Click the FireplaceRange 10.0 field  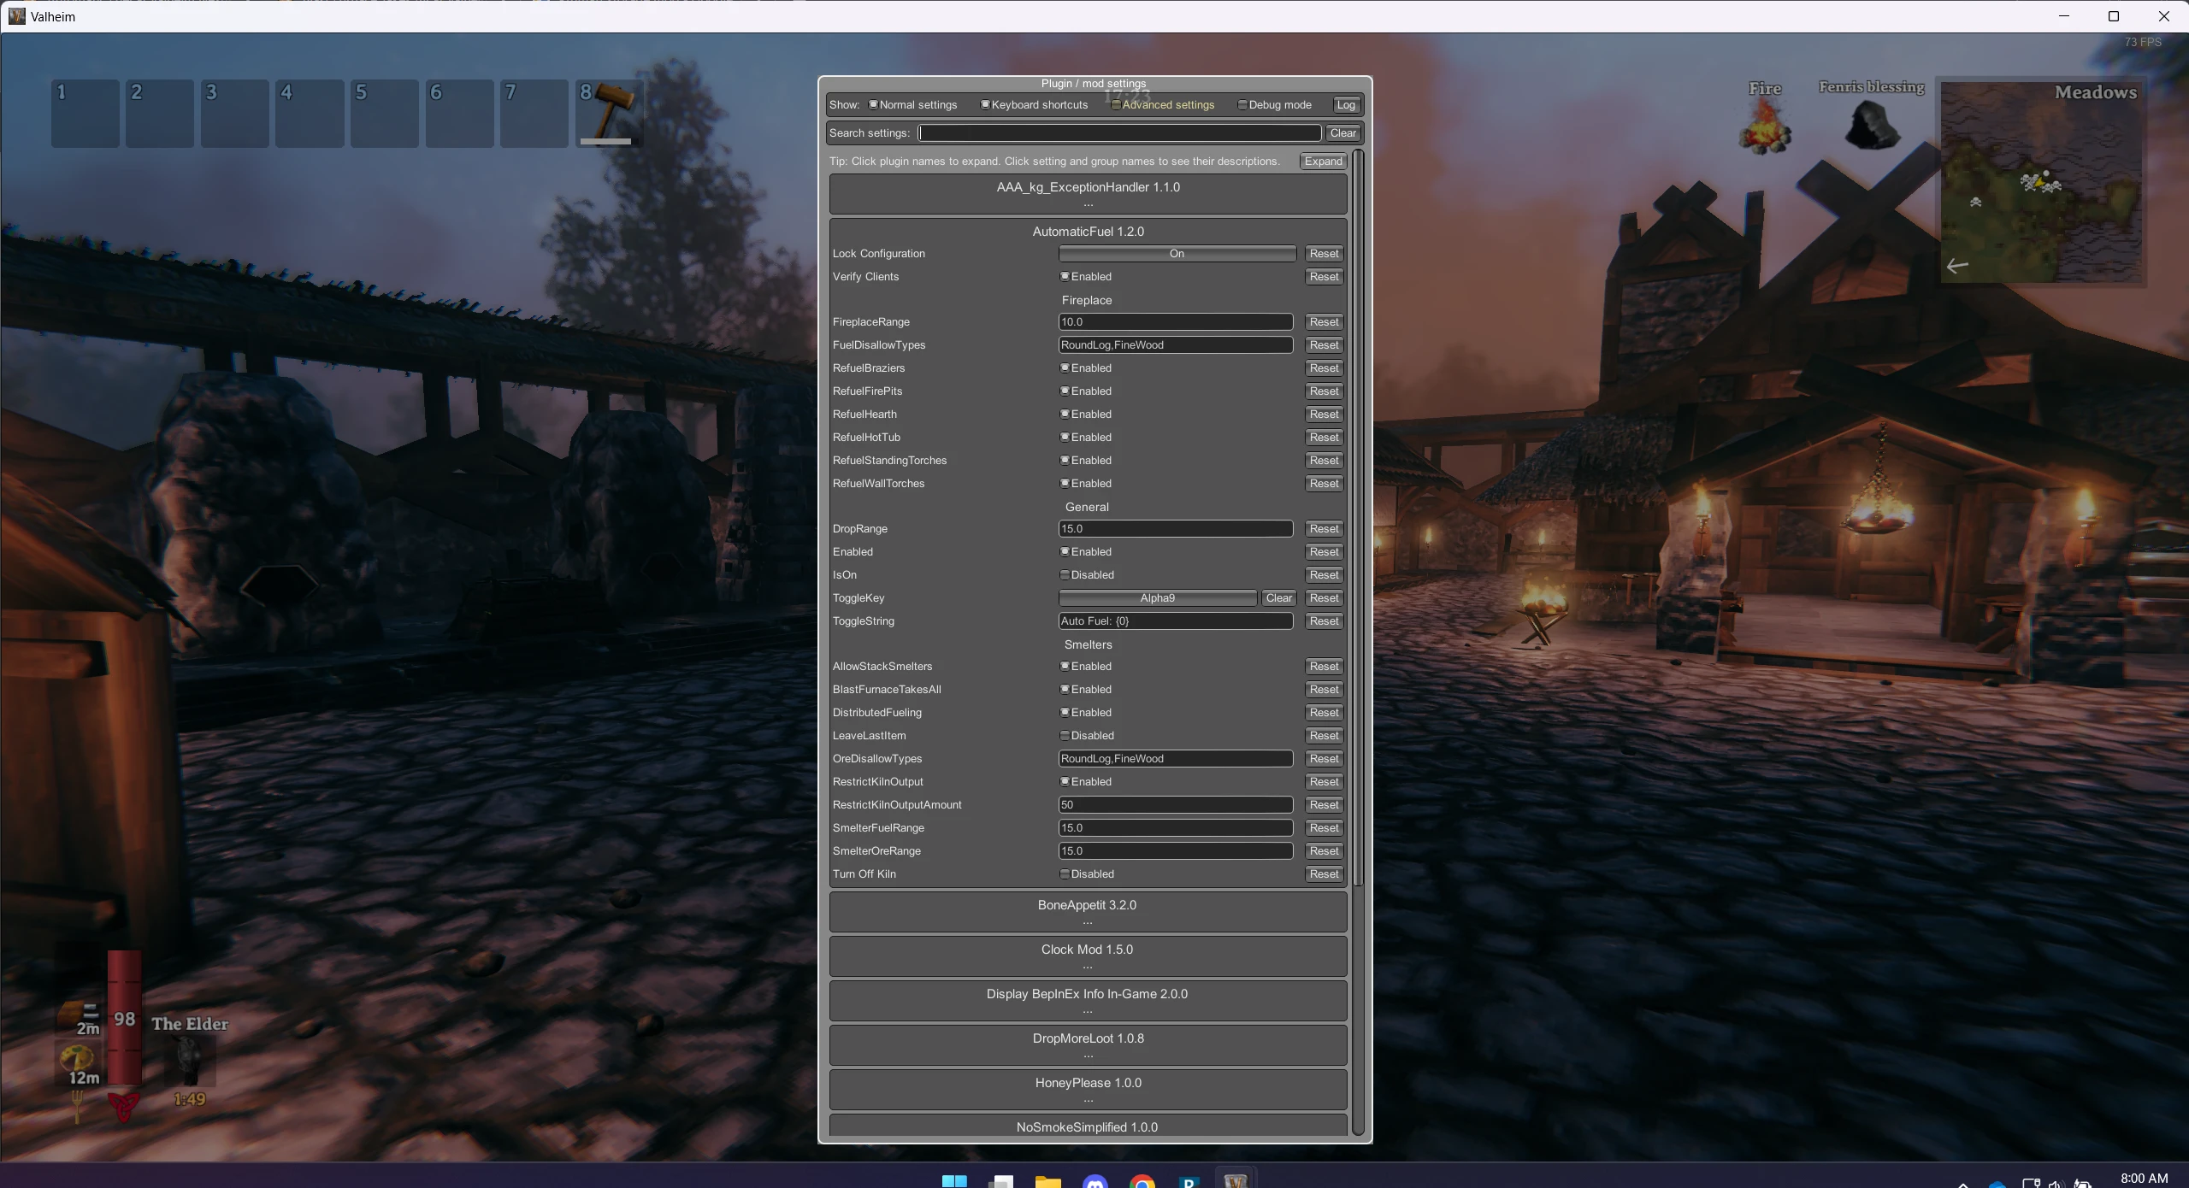click(x=1176, y=322)
